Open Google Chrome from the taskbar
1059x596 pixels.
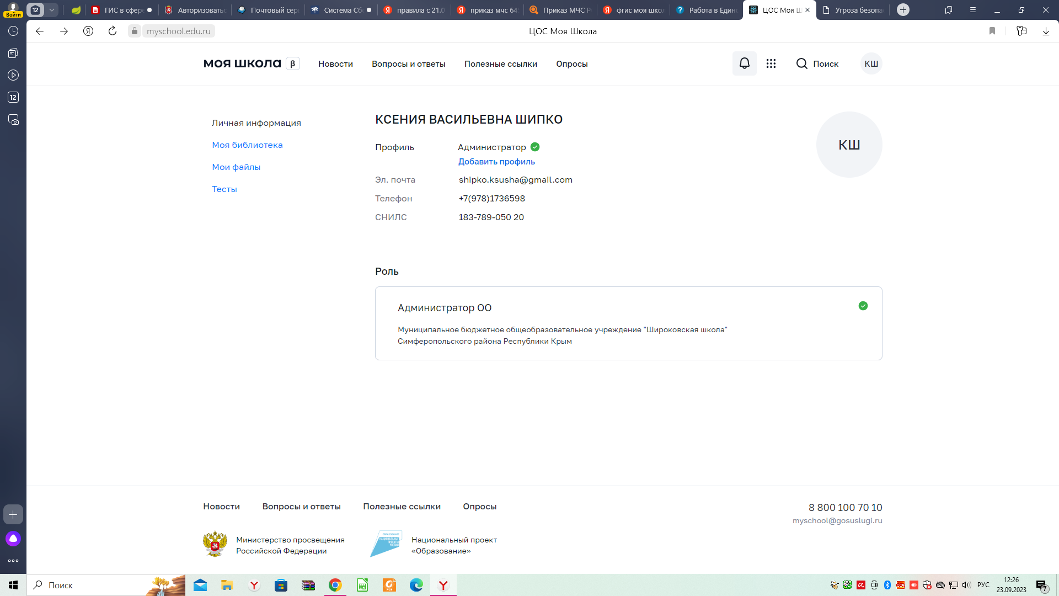point(335,585)
